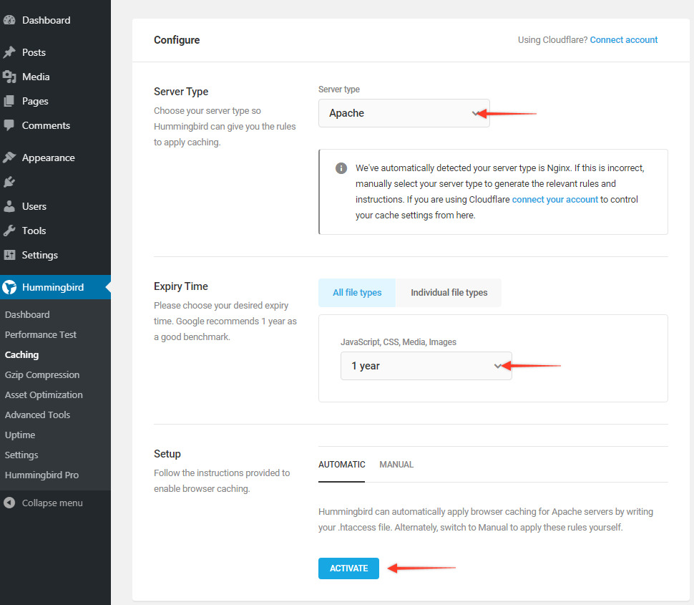This screenshot has height=605, width=694.
Task: Click the Collapse menu arrow icon
Action: pos(9,503)
